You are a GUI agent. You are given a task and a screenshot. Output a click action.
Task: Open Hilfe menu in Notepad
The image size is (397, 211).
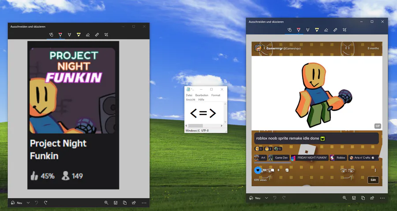pyautogui.click(x=201, y=100)
